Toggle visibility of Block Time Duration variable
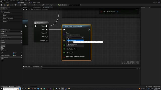This screenshot has height=90, width=161. (x=21, y=55)
